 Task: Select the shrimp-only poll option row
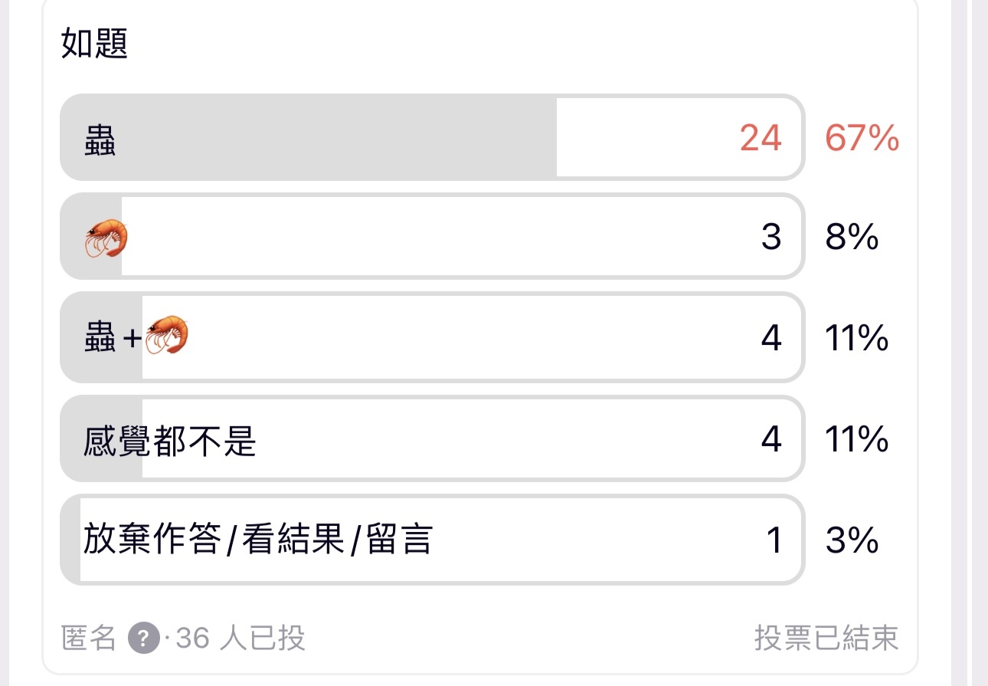433,237
